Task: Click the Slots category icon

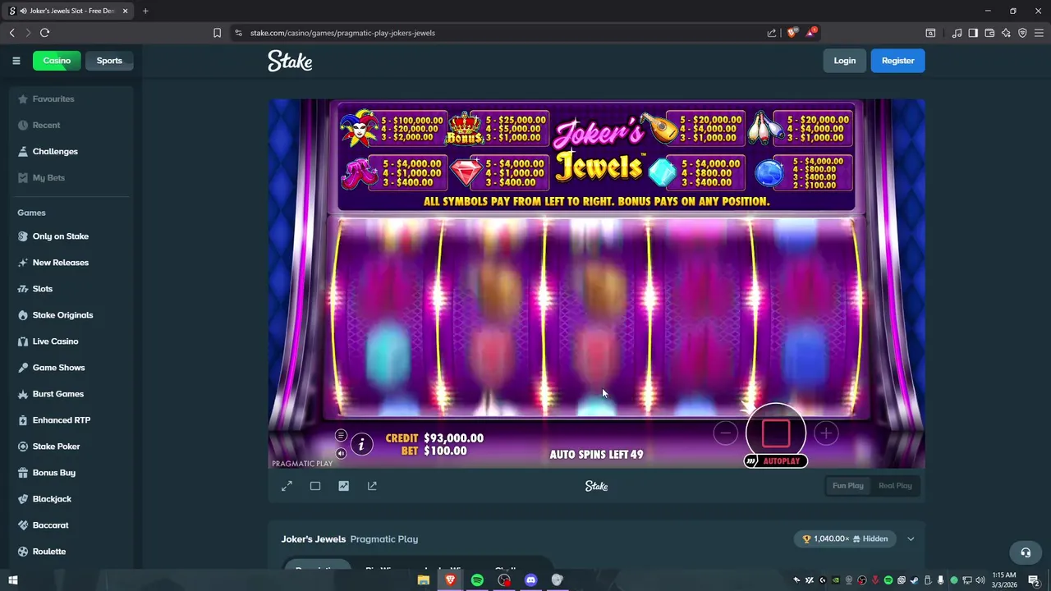Action: click(23, 289)
